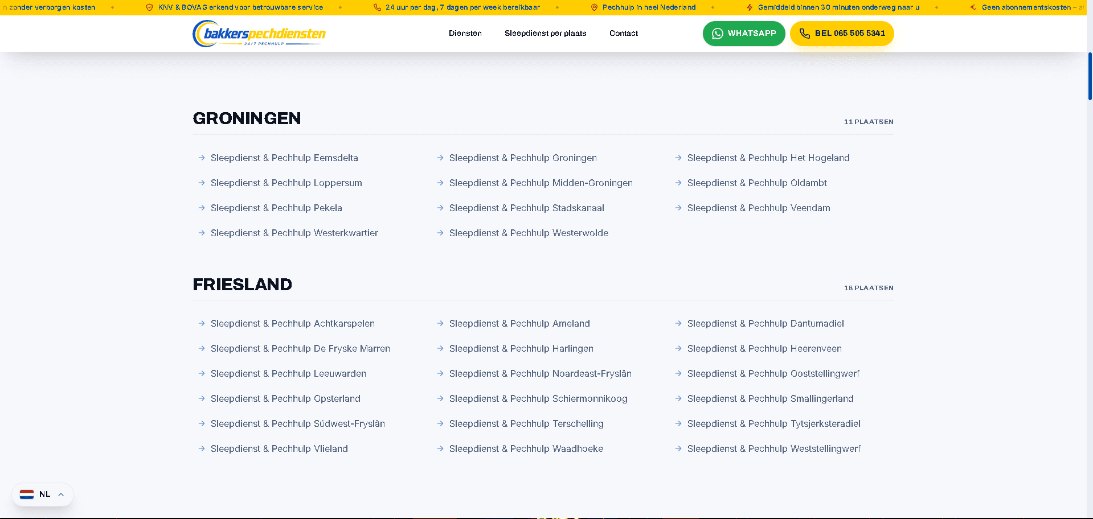Viewport: 1093px width, 519px height.
Task: Click the arrow icon before Schiermonnikoog
Action: pyautogui.click(x=440, y=398)
